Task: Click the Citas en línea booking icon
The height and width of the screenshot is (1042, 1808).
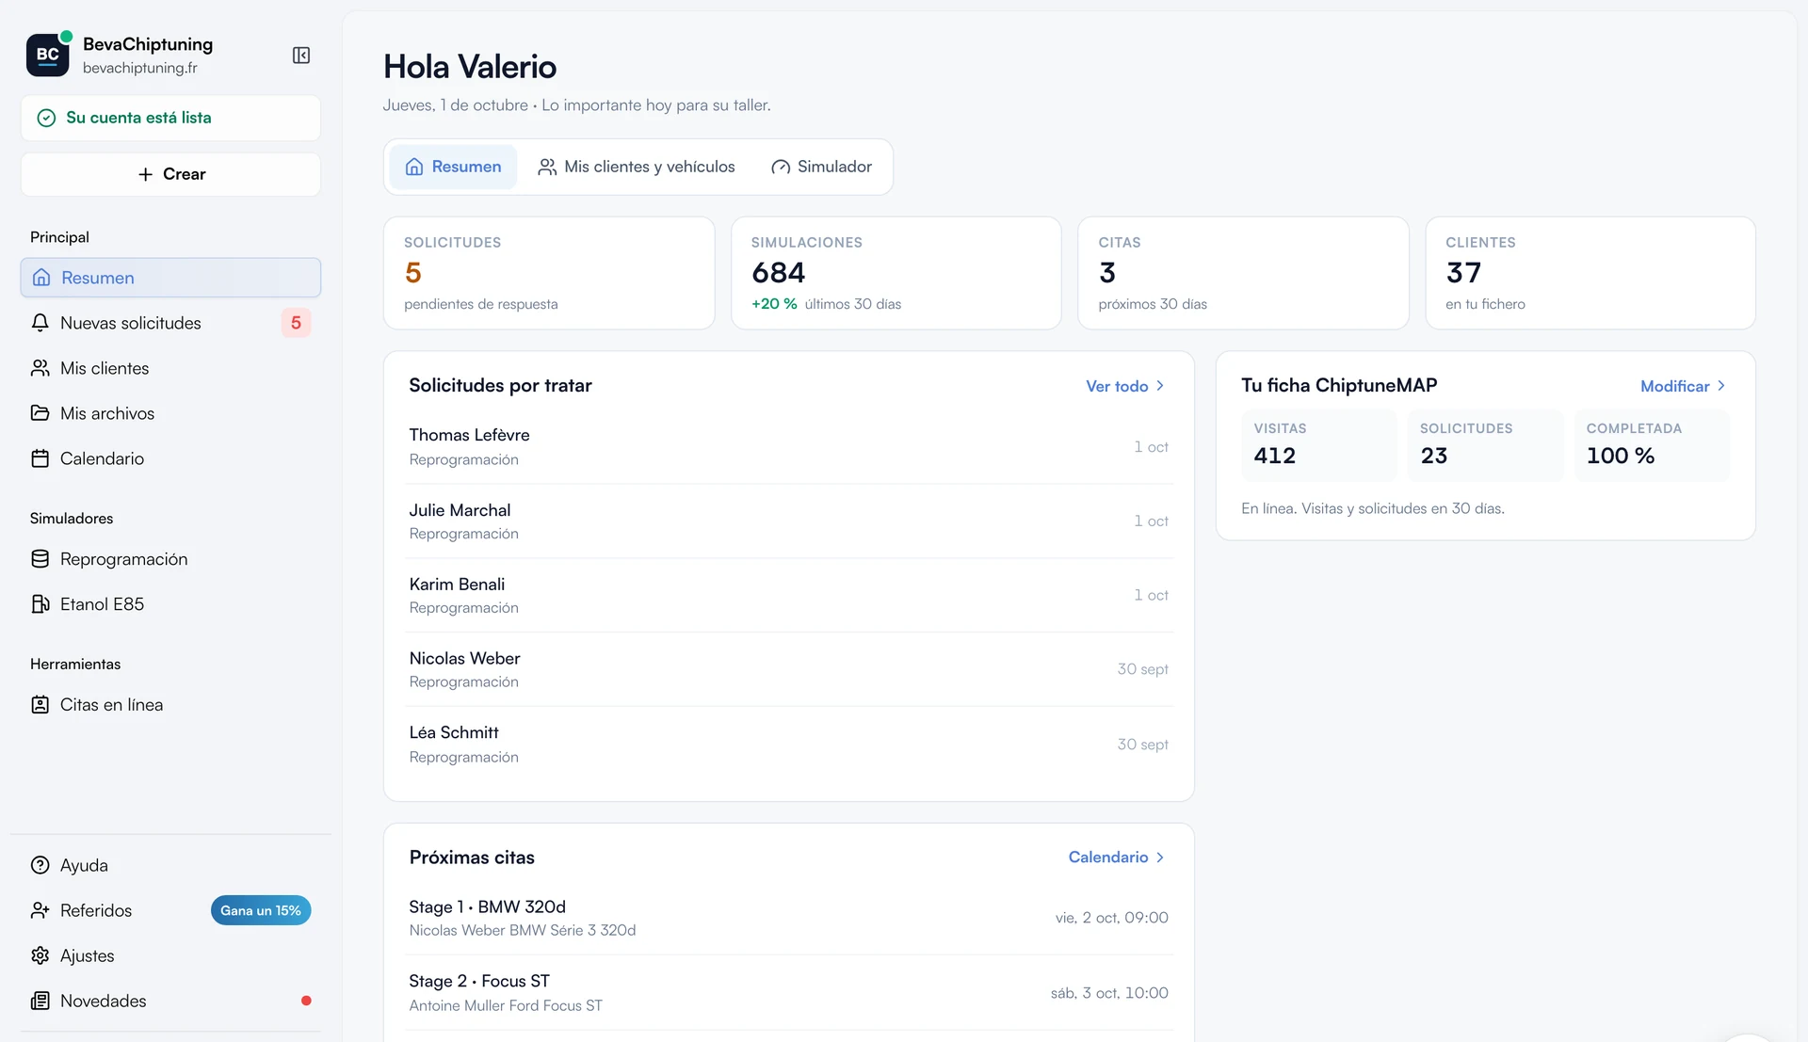Action: click(x=40, y=705)
